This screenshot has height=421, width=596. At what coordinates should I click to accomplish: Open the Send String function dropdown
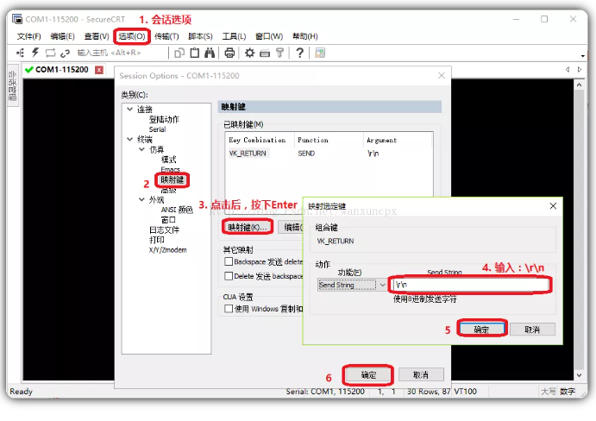[x=382, y=284]
